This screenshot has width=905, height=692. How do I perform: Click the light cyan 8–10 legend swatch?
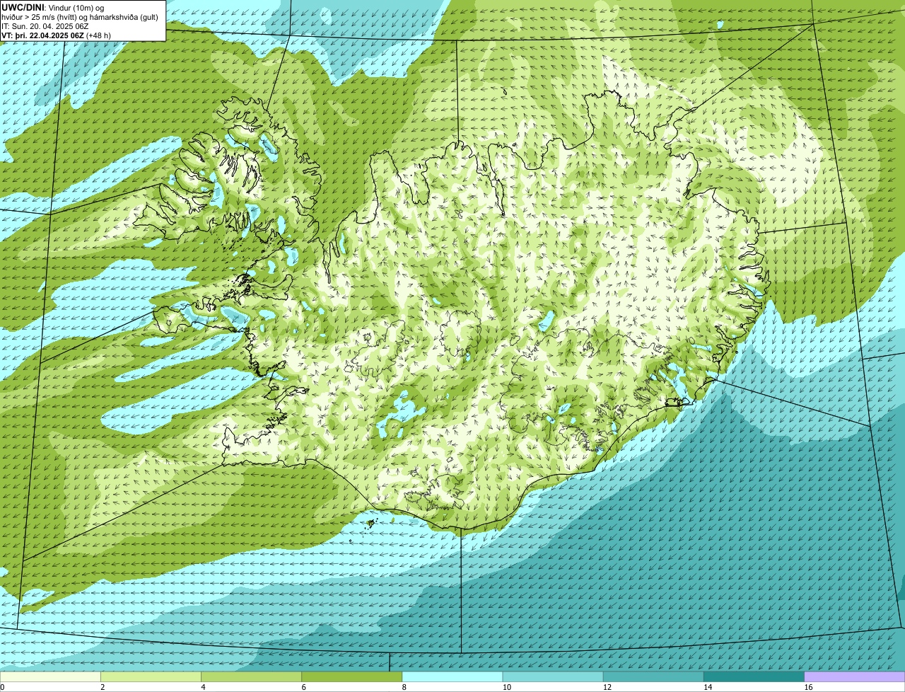click(x=452, y=677)
